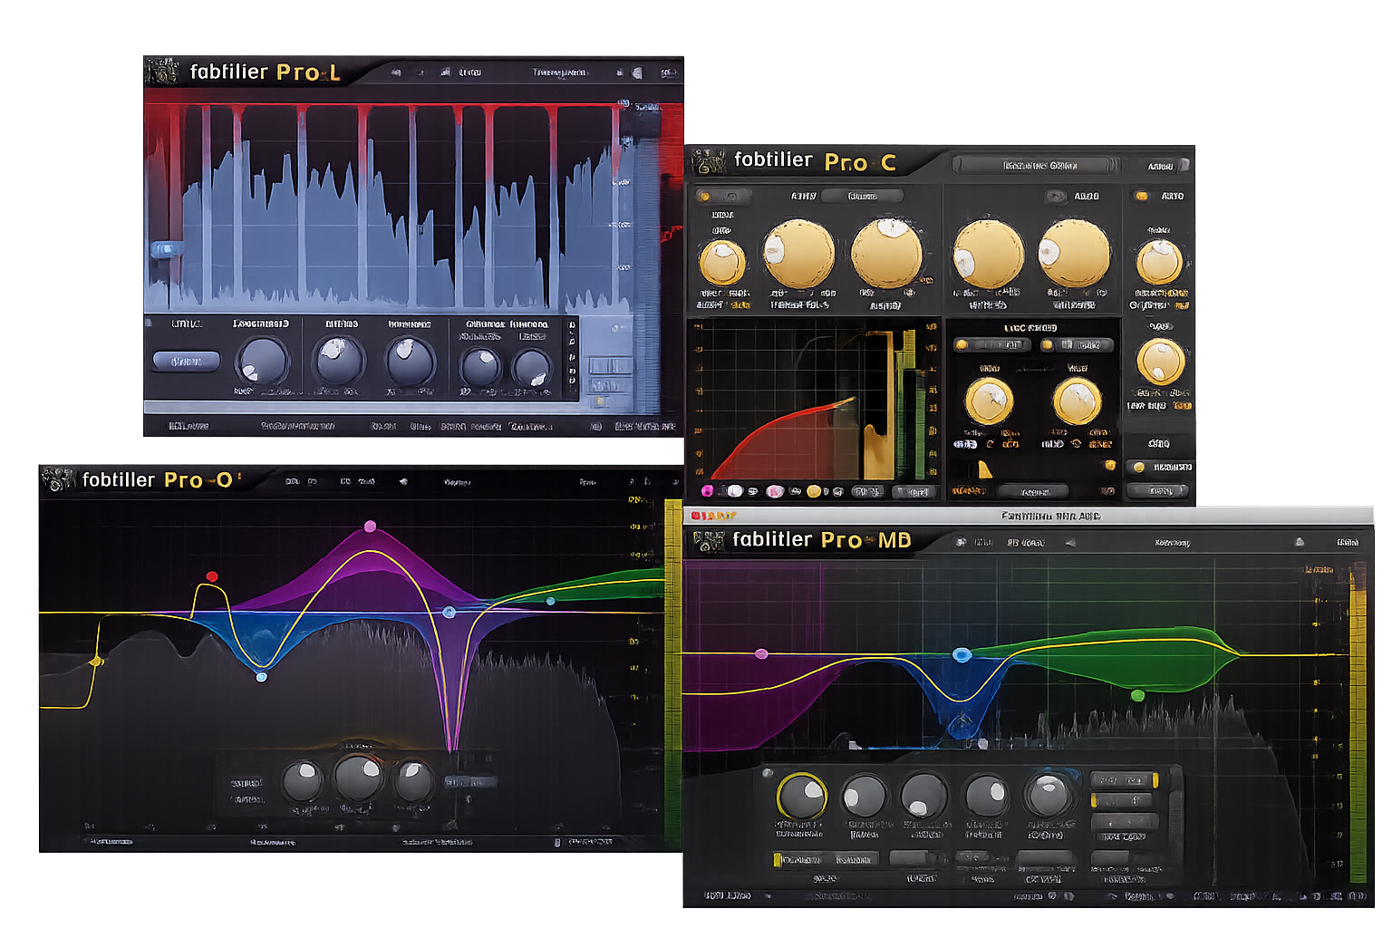This screenshot has width=1392, height=928.
Task: Click the white dot below Pro-C knee display
Action: tap(735, 491)
